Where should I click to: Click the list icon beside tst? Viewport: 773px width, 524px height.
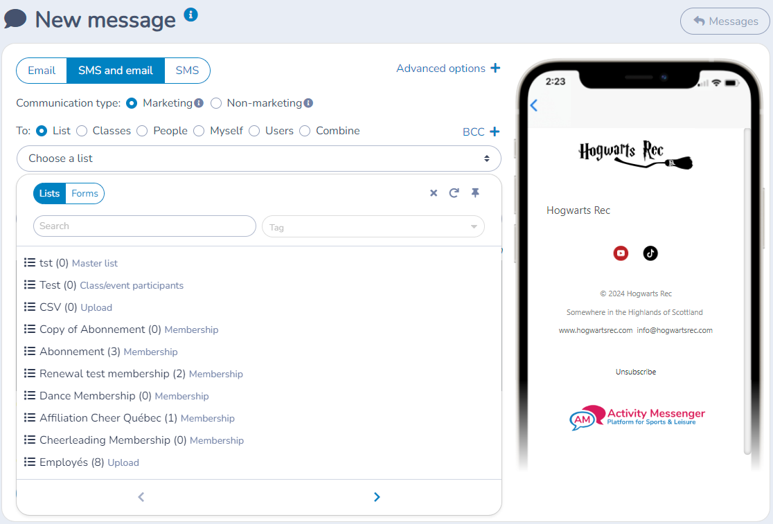pyautogui.click(x=30, y=262)
